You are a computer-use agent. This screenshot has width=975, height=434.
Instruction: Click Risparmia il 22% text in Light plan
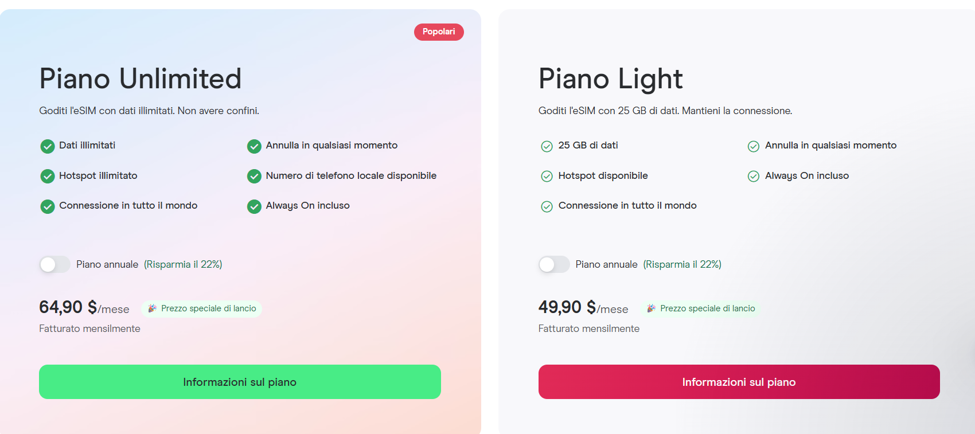coord(682,264)
